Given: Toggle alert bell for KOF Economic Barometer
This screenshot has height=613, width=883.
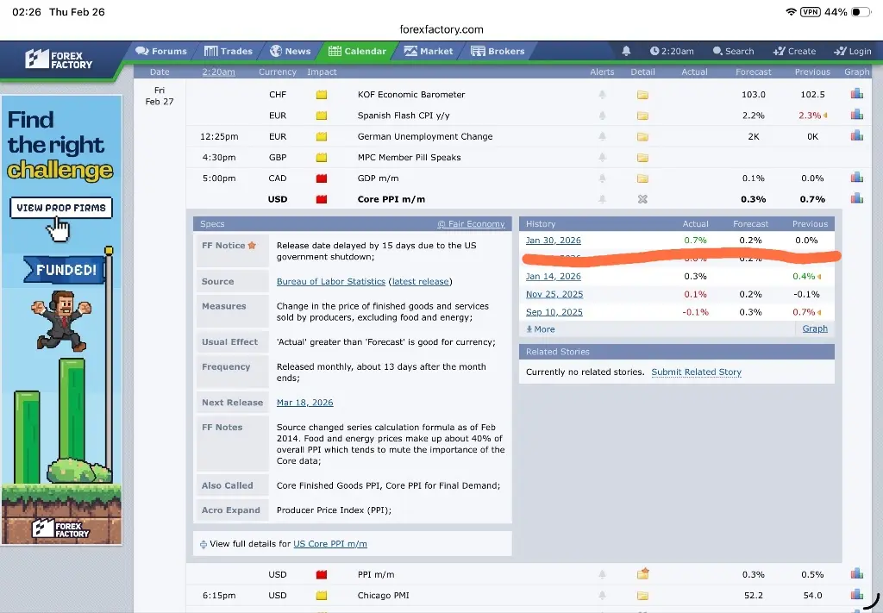Looking at the screenshot, I should 602,95.
